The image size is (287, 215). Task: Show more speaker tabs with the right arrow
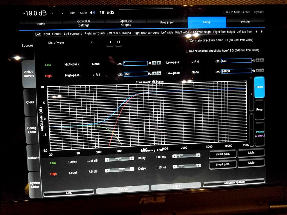pyautogui.click(x=262, y=32)
